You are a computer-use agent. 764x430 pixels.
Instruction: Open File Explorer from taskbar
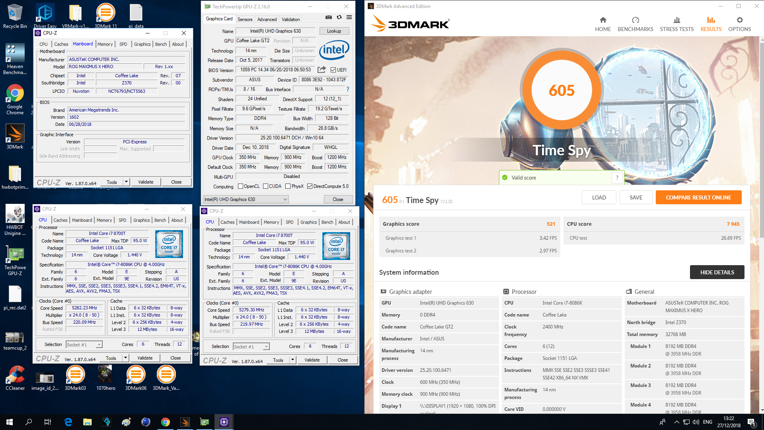click(x=88, y=422)
